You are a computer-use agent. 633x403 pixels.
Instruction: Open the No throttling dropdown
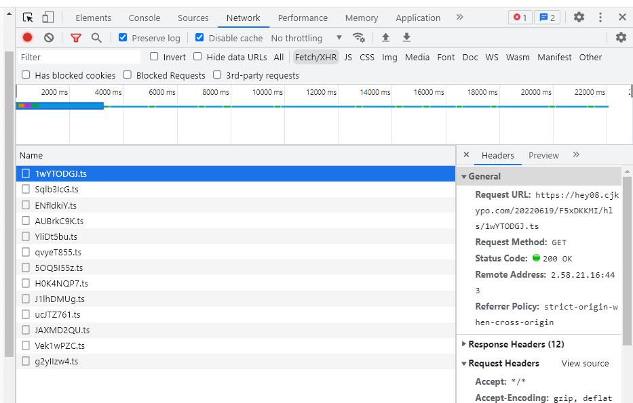click(x=306, y=38)
